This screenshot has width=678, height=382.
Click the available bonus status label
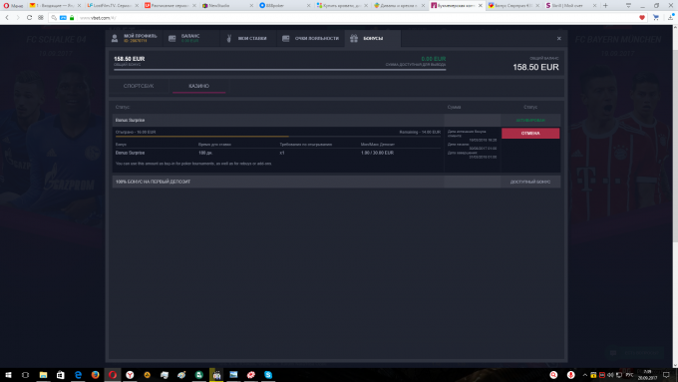(530, 182)
